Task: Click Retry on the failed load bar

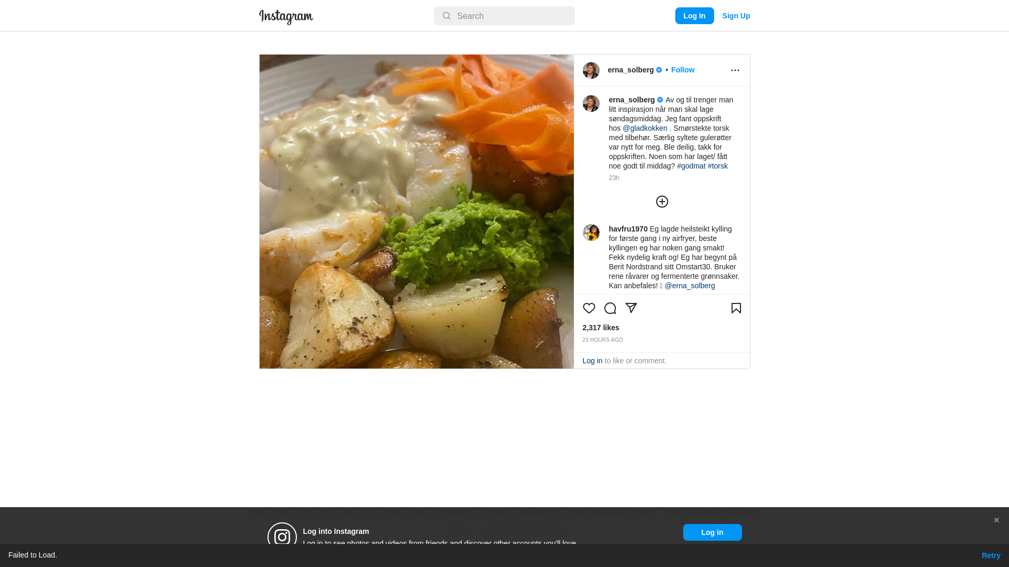Action: [991, 555]
